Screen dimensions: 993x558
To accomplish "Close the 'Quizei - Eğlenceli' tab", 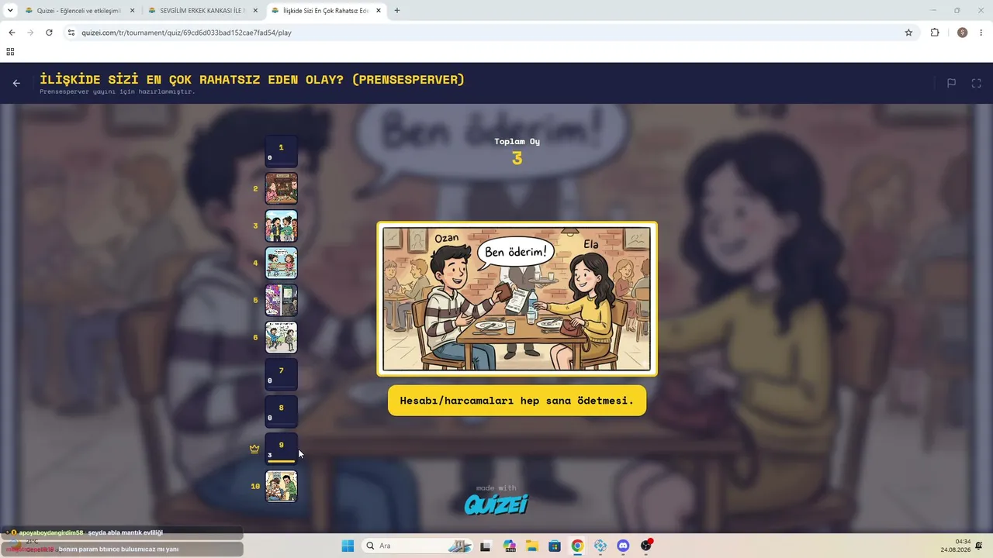I will coord(132,11).
